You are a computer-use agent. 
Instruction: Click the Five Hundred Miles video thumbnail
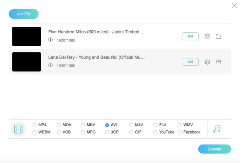coord(26,36)
